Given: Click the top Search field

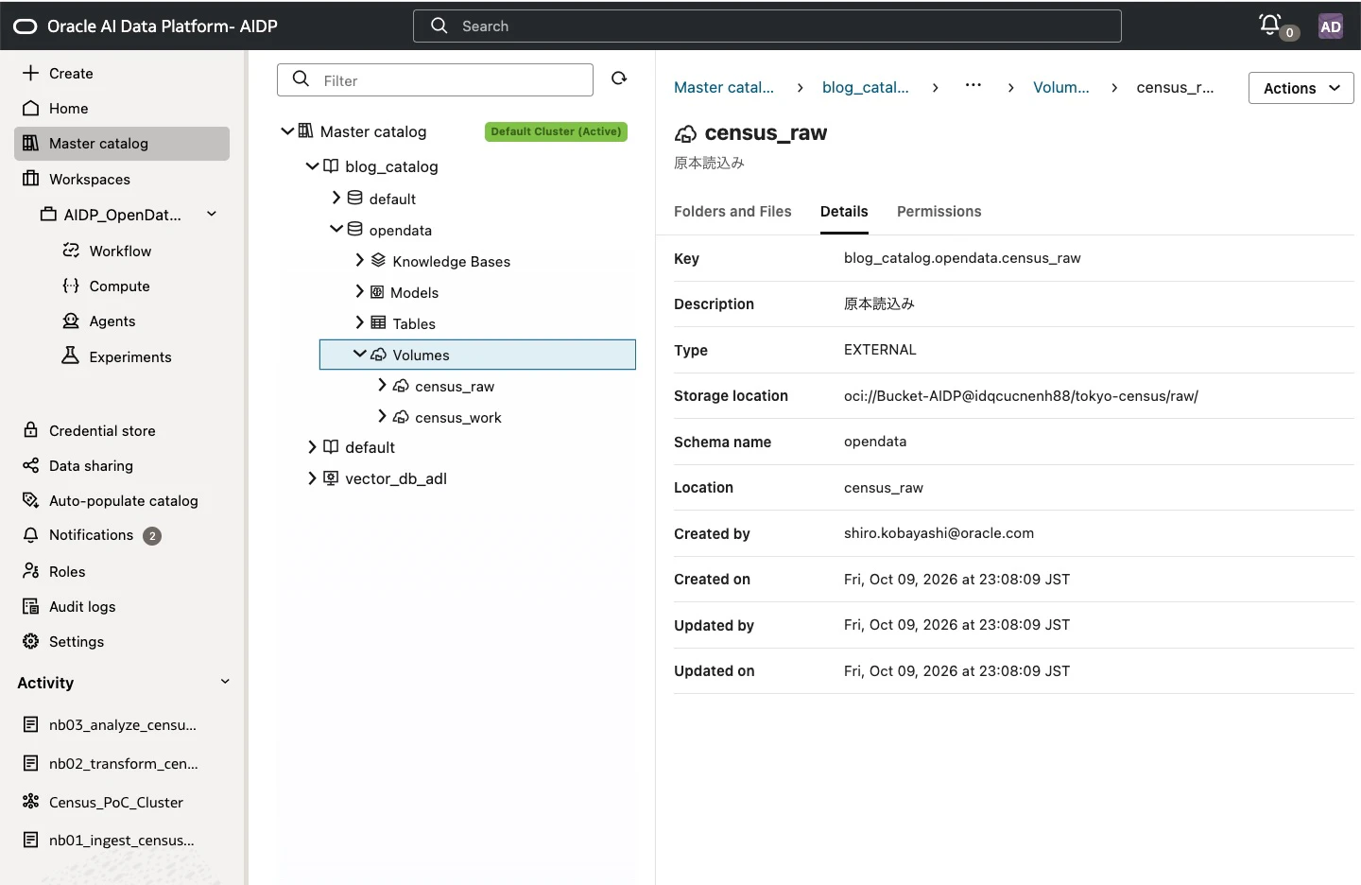Looking at the screenshot, I should tap(767, 26).
